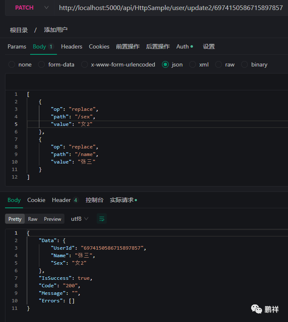The height and width of the screenshot is (322, 288).
Task: Click the "path": "/sex" line
Action: tap(73, 117)
